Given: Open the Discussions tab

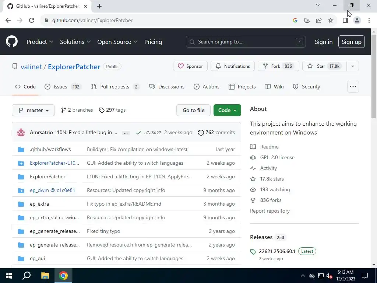Looking at the screenshot, I should pyautogui.click(x=167, y=87).
